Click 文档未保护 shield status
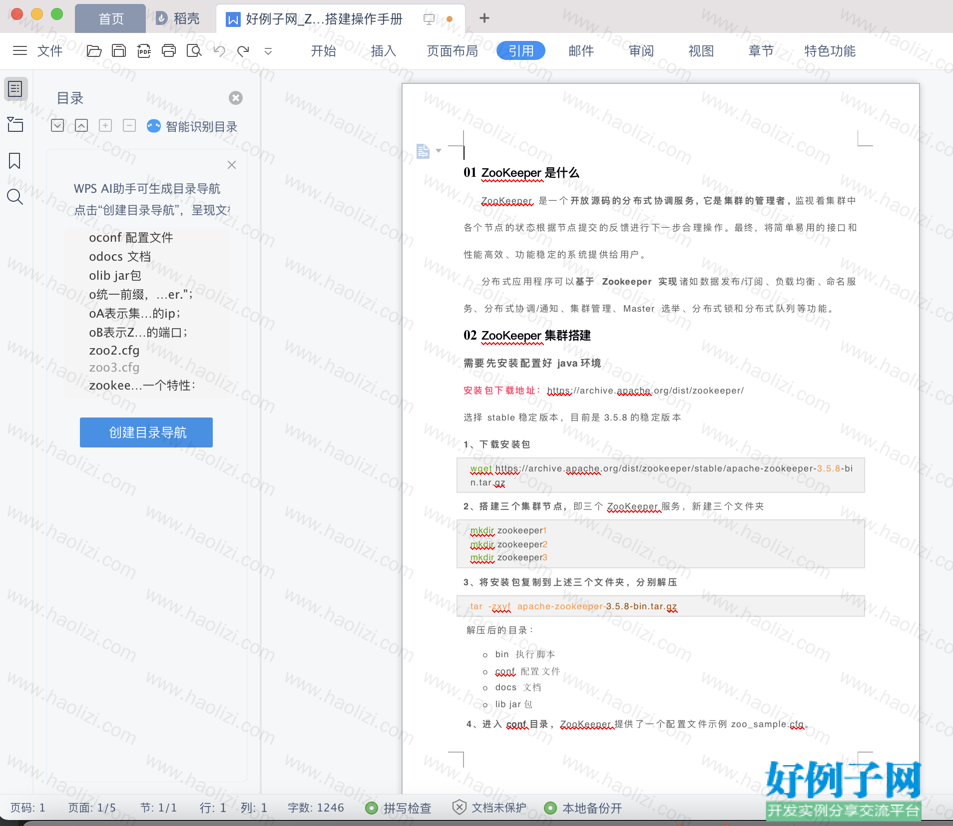The image size is (953, 826). coord(489,808)
